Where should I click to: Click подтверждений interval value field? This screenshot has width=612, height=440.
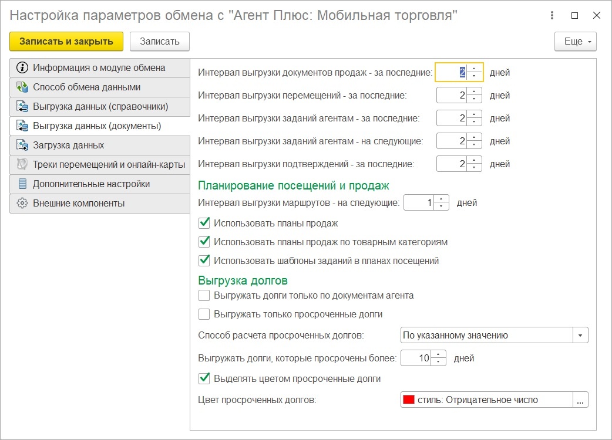[452, 164]
